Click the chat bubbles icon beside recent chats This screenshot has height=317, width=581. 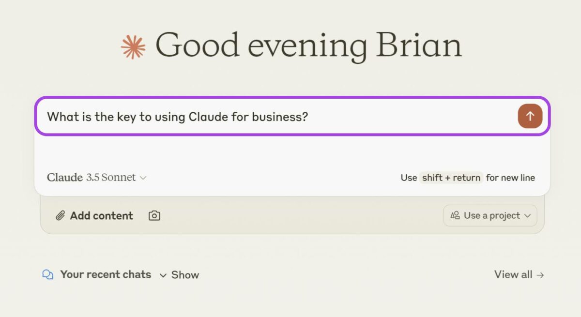point(47,275)
